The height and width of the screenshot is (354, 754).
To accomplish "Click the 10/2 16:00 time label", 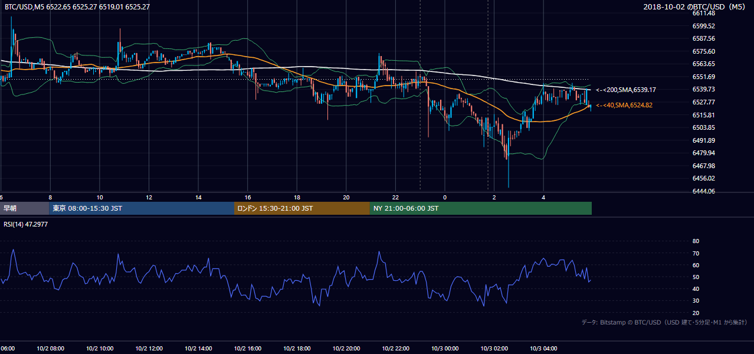I will (248, 348).
